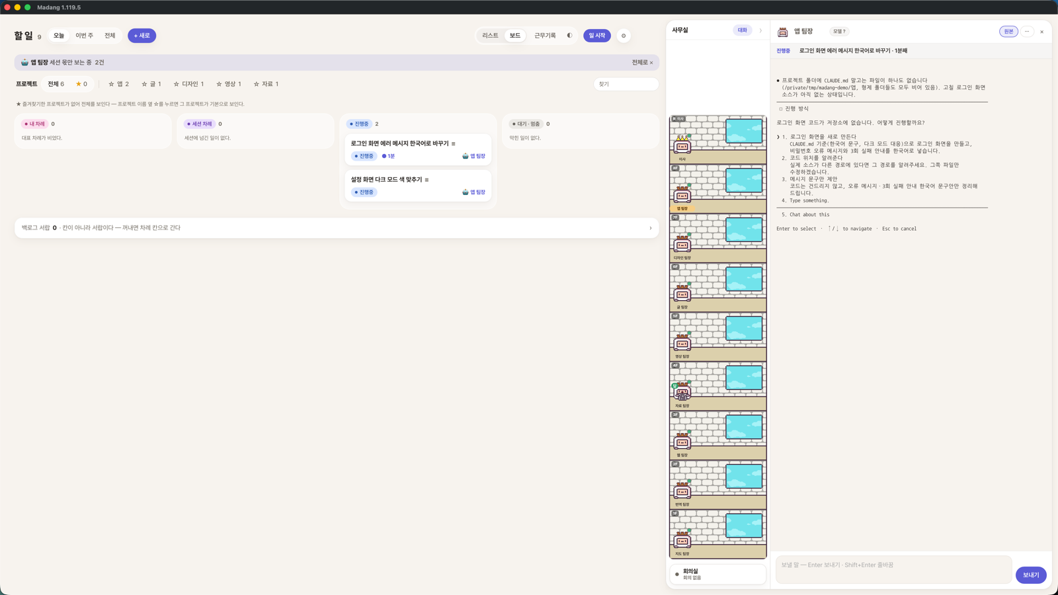Click the 찾기 search field
Image resolution: width=1058 pixels, height=595 pixels.
click(x=626, y=84)
